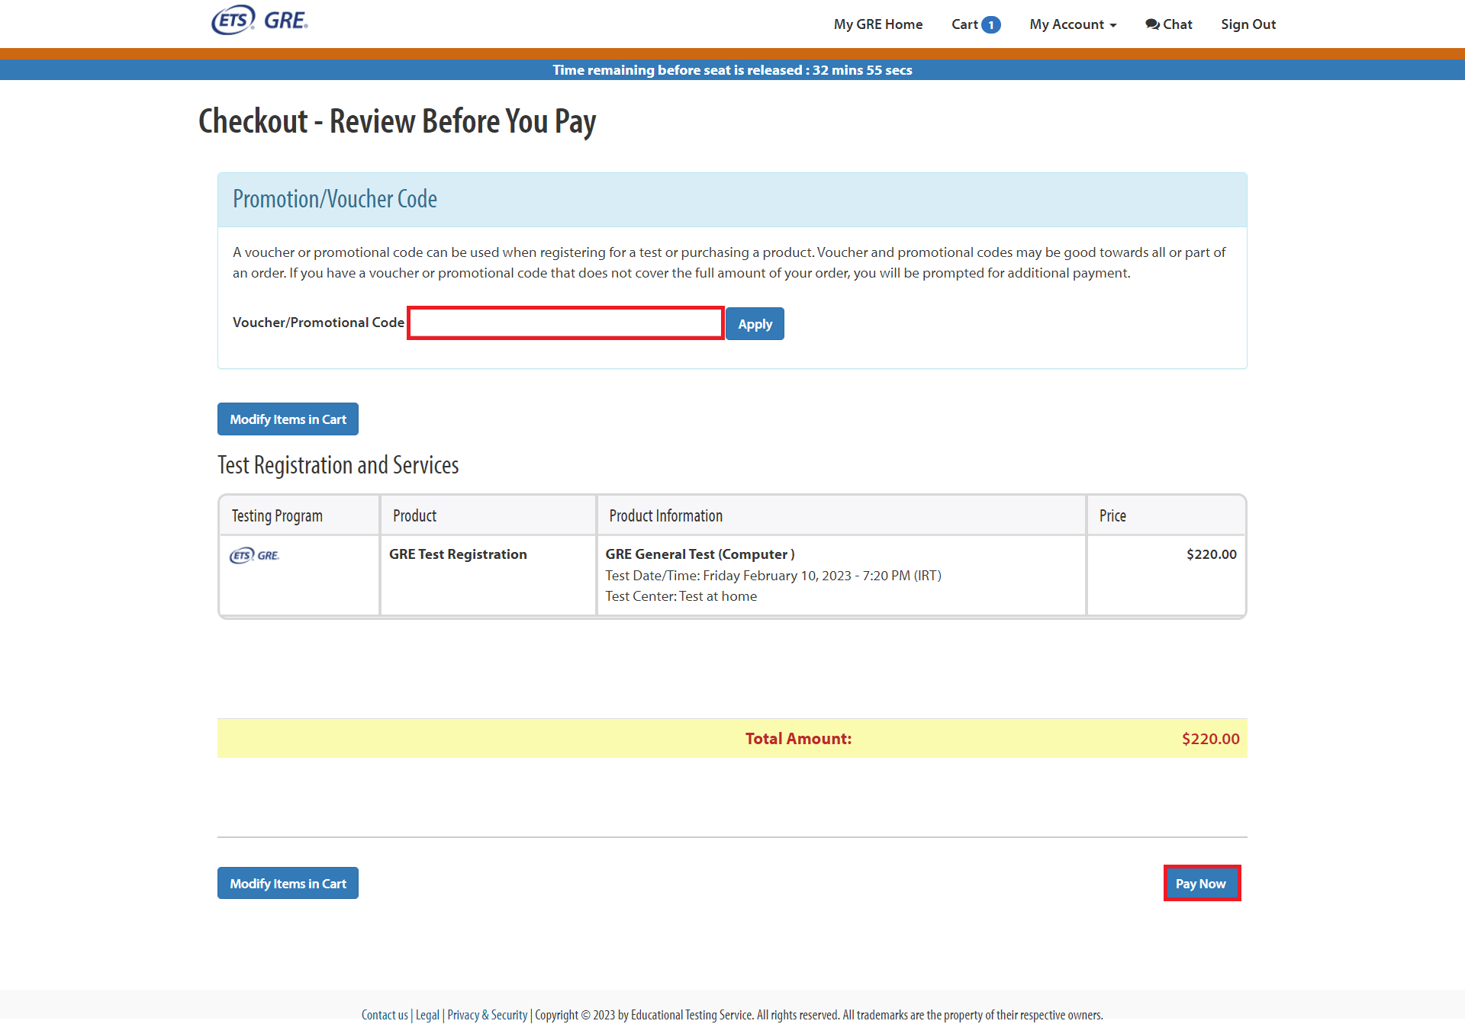Expand the My Account dropdown
Screen dimensions: 1465x1024
tap(1073, 24)
